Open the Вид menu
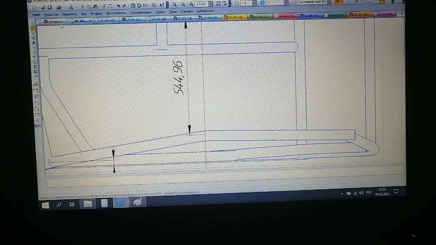The width and height of the screenshot is (436, 245). coord(84,14)
